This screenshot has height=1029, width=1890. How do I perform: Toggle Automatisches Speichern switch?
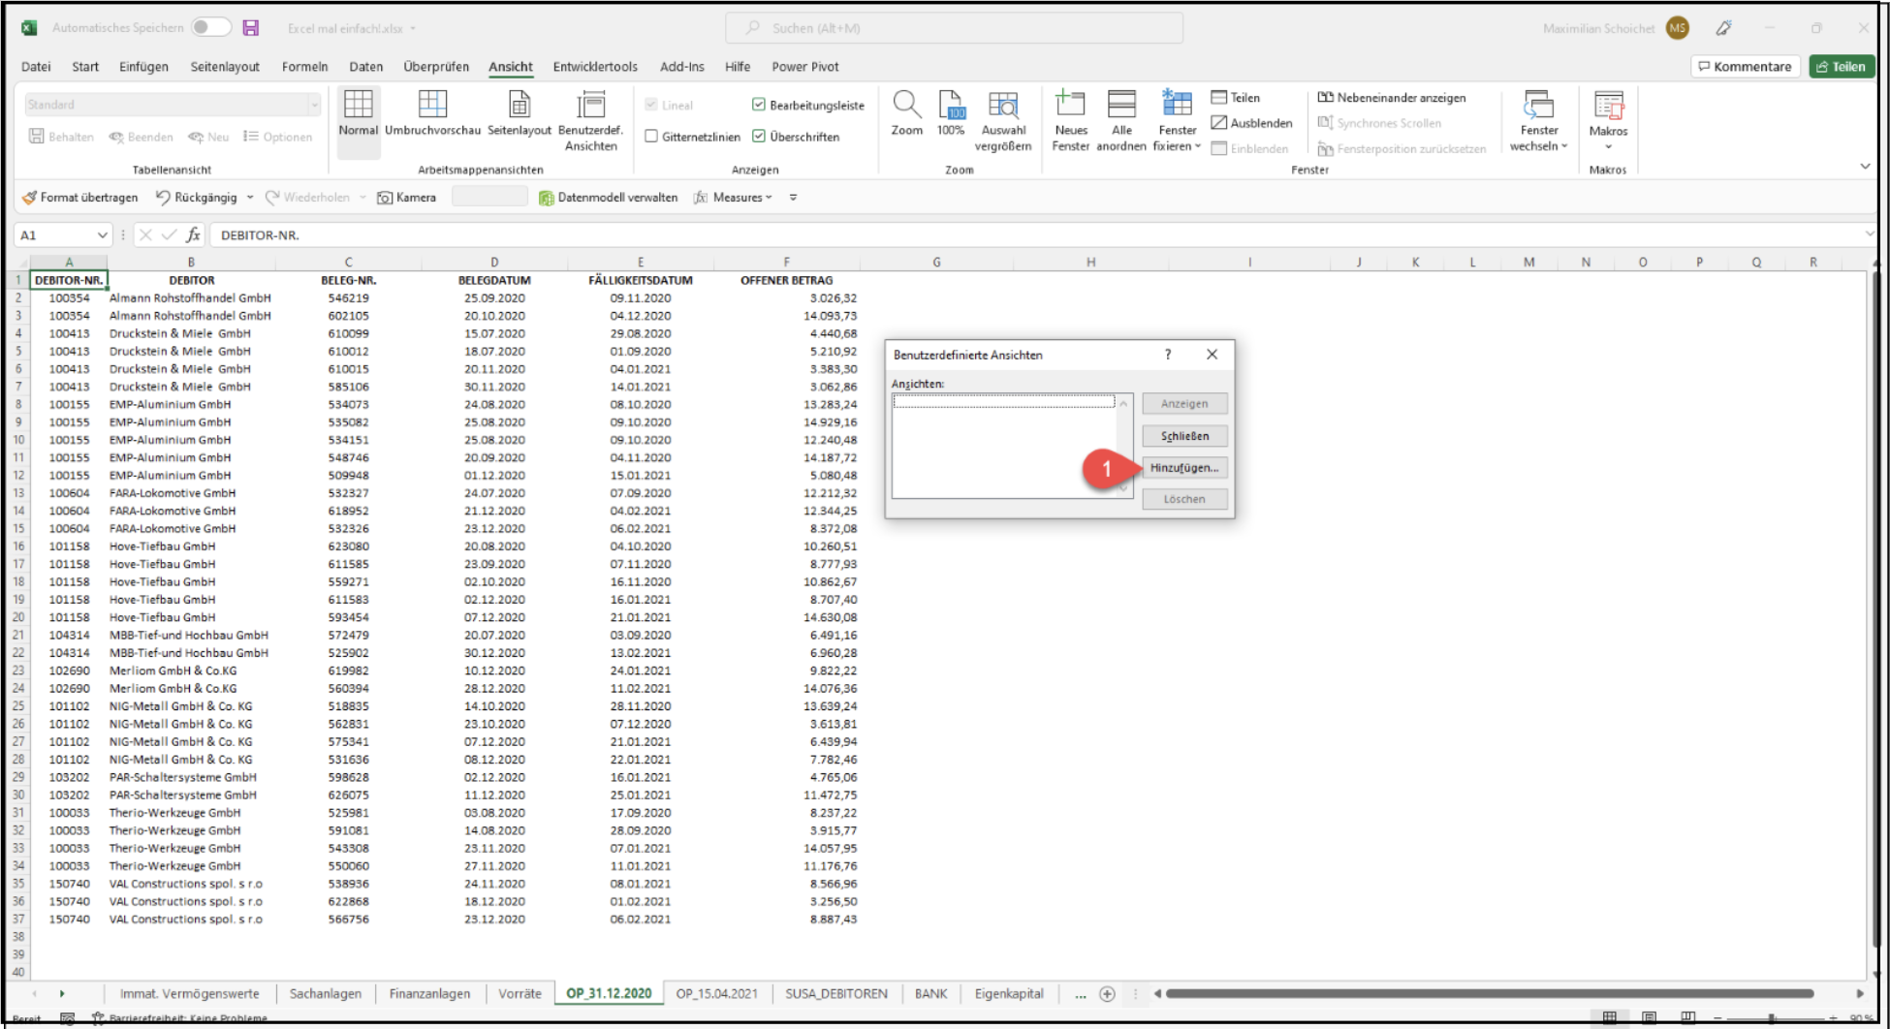coord(211,27)
